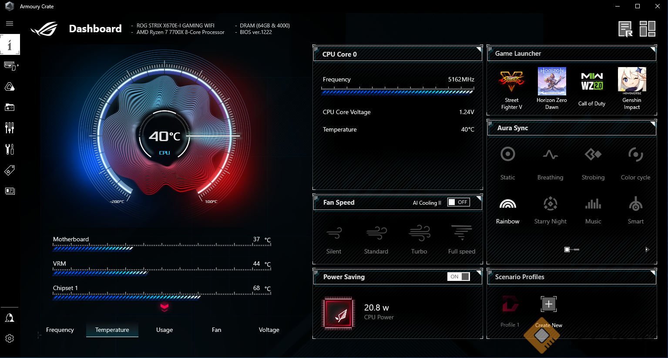Viewport: 668px width, 358px height.
Task: Toggle AI Cooling II switch
Action: 458,202
